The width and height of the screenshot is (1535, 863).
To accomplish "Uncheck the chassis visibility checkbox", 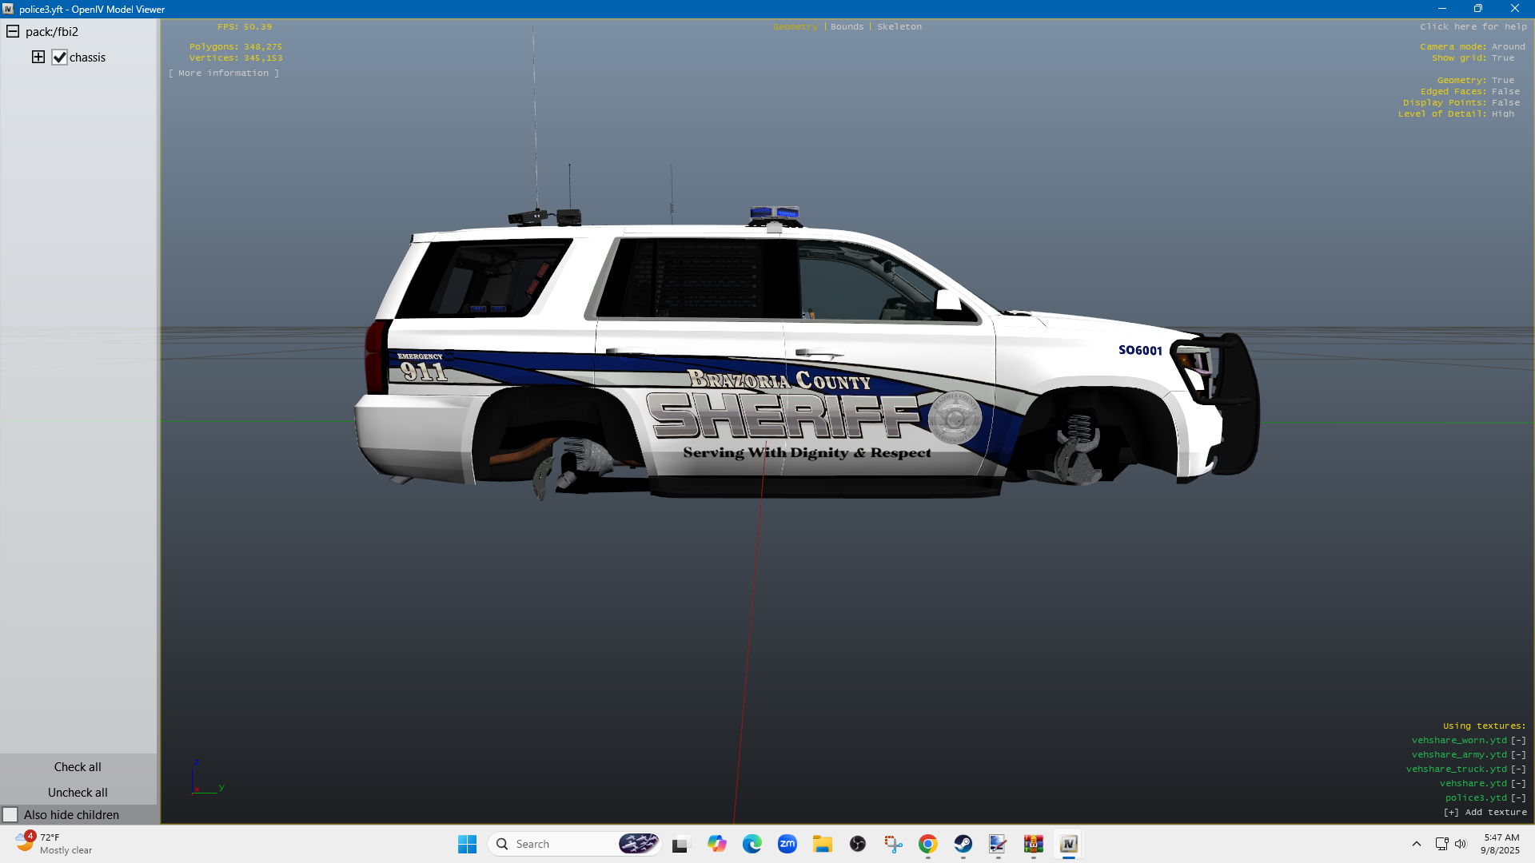I will pyautogui.click(x=59, y=58).
